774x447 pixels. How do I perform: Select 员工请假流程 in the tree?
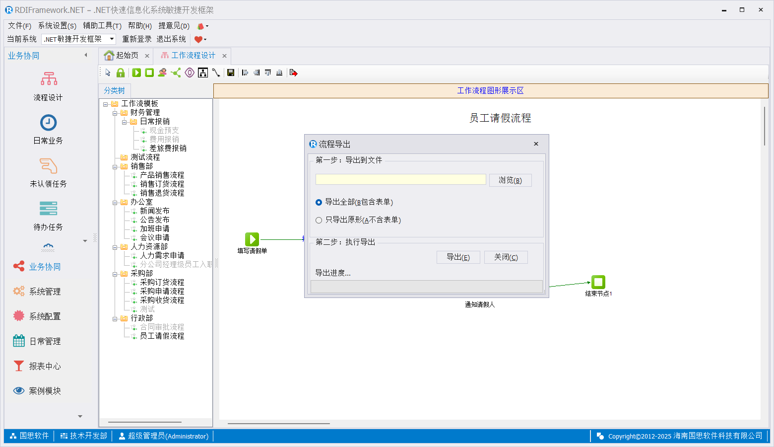click(x=162, y=336)
